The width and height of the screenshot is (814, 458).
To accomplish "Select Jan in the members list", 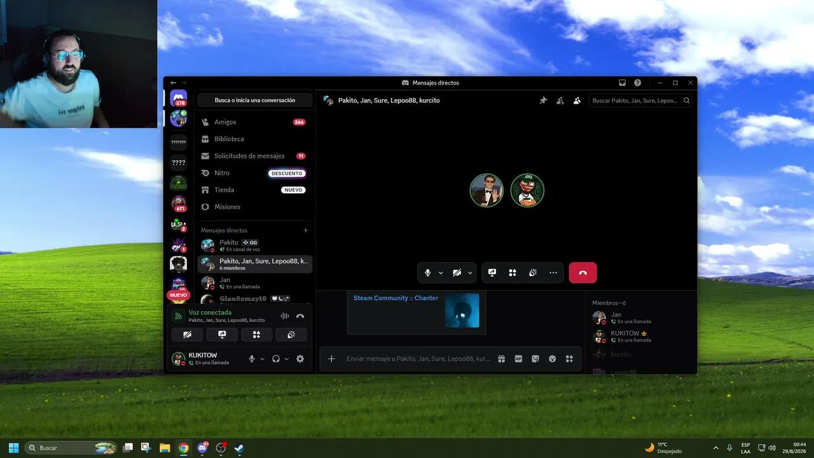I will click(x=641, y=317).
